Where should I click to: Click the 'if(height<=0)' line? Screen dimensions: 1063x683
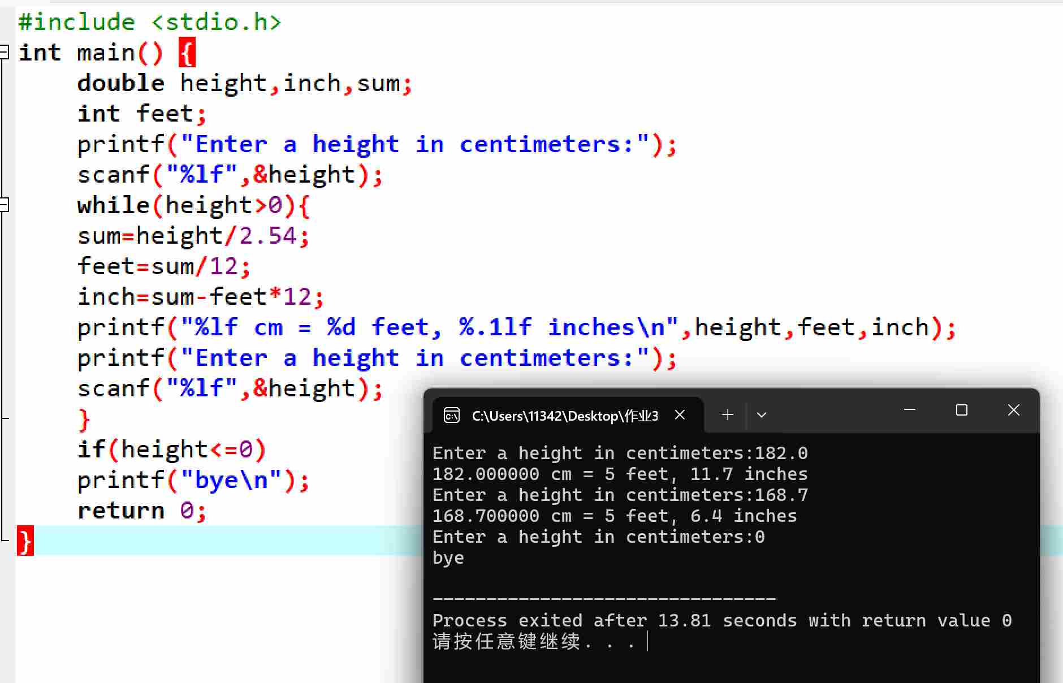click(172, 449)
